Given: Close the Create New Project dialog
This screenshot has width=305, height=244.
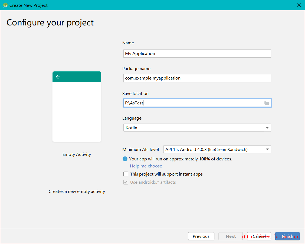Looking at the screenshot, I should 299,5.
